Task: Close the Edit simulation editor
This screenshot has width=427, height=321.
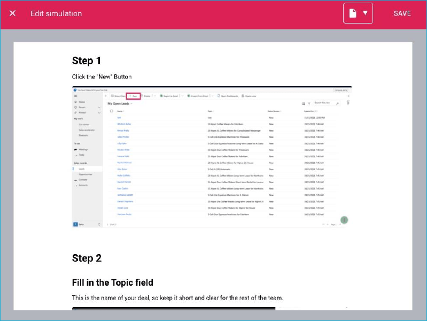Action: tap(12, 13)
